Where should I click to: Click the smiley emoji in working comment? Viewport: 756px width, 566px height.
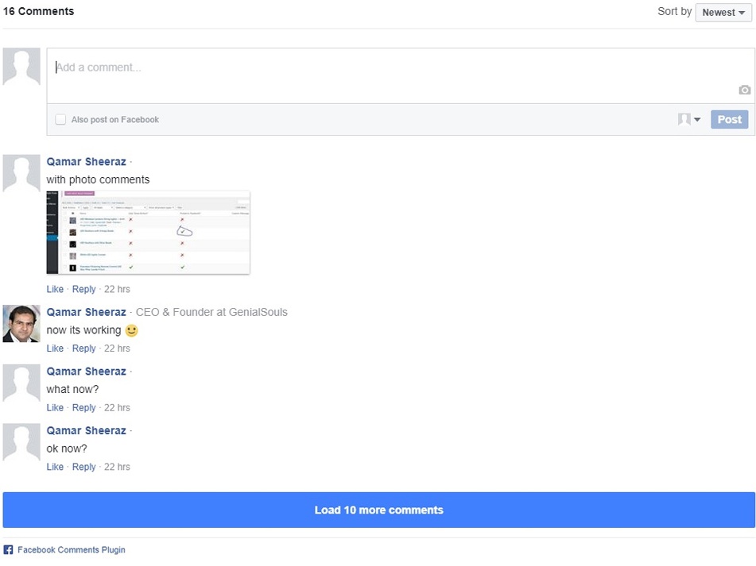tap(132, 330)
